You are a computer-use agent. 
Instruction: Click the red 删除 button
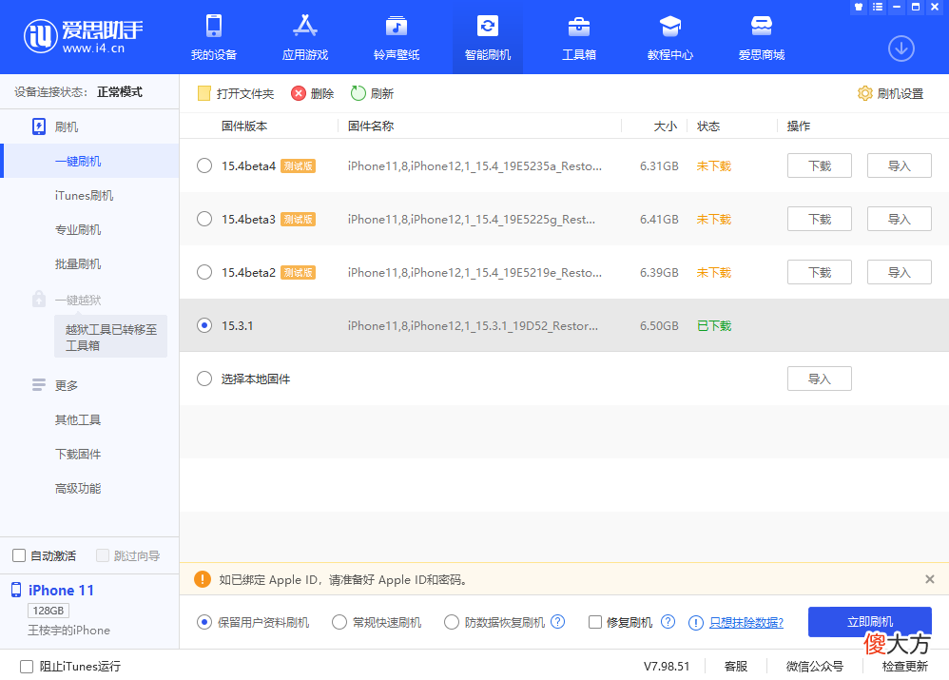(x=312, y=93)
